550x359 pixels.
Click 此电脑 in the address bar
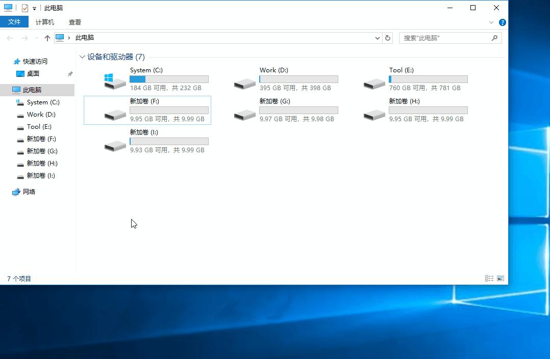point(85,38)
